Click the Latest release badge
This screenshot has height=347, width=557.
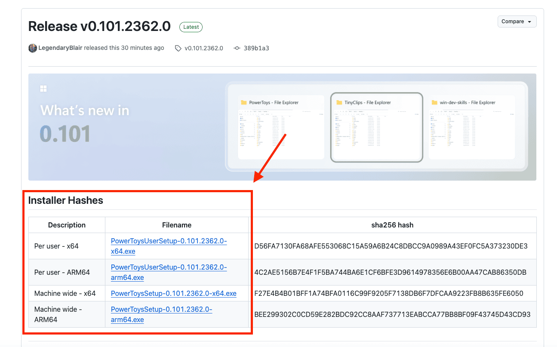(191, 27)
